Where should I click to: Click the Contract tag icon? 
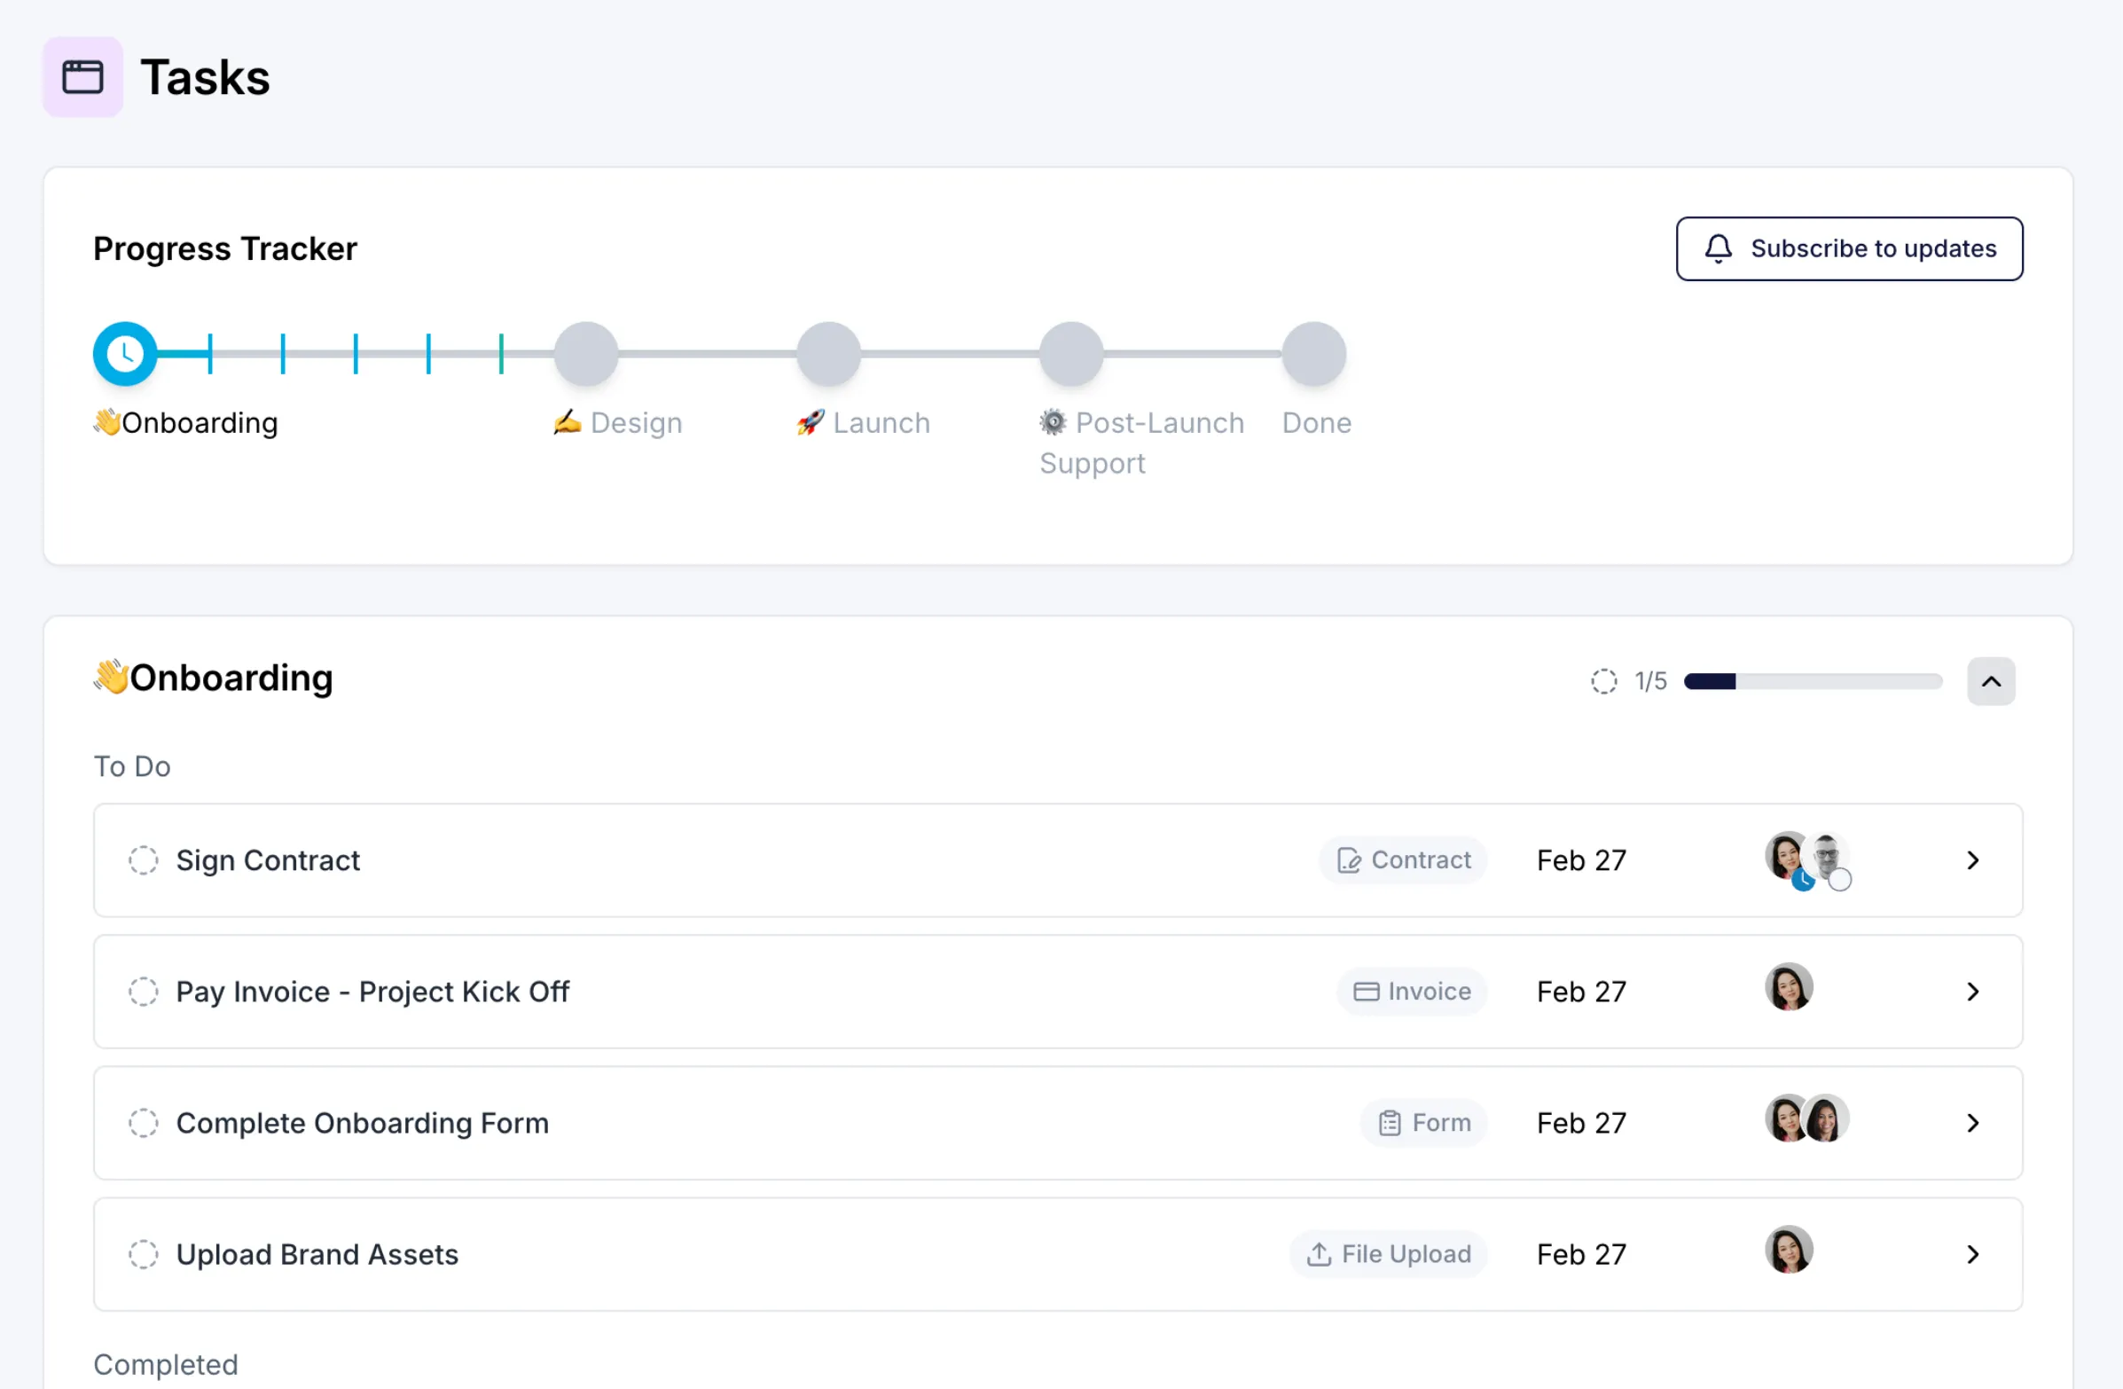[x=1348, y=860]
